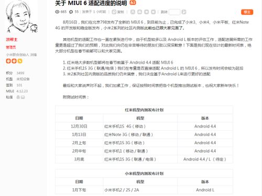The image size is (262, 196).
Task: Click the eye views icon beside 665
Action: point(57,12)
